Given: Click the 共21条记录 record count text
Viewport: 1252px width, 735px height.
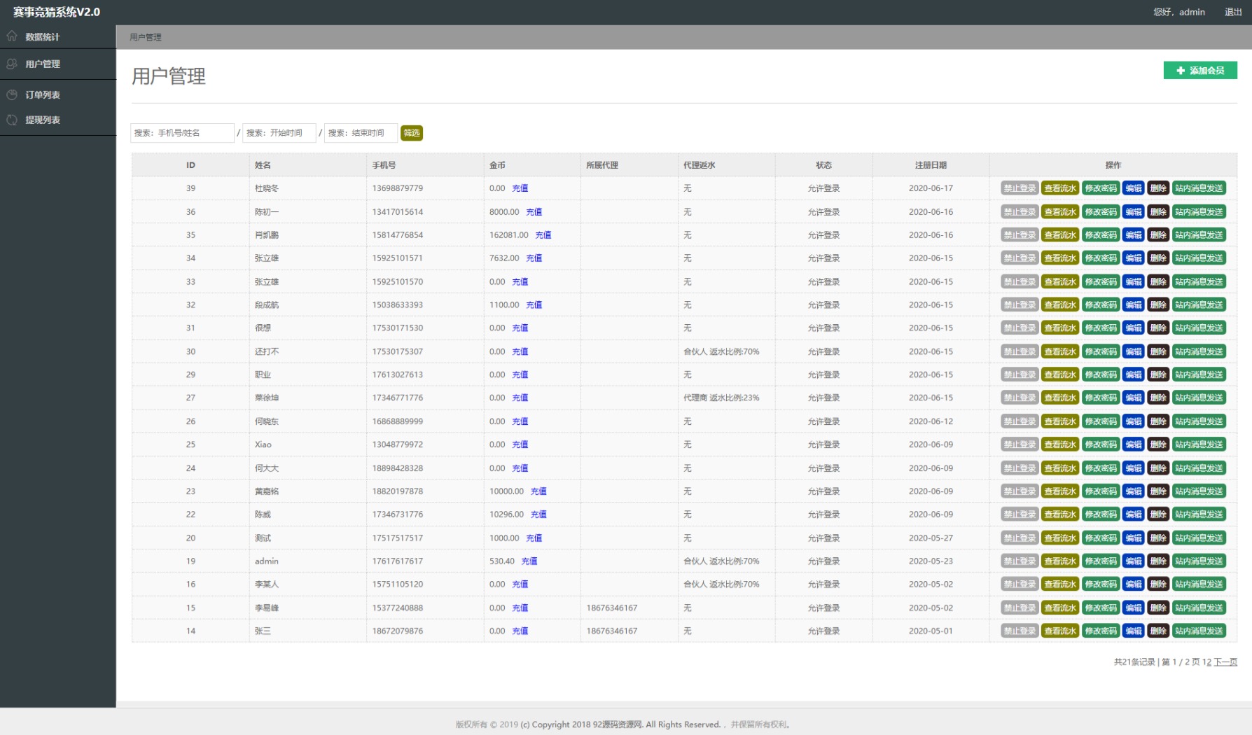Looking at the screenshot, I should 1134,662.
